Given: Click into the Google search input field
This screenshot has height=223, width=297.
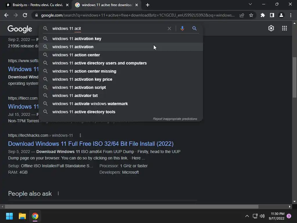Looking at the screenshot, I should [108, 28].
